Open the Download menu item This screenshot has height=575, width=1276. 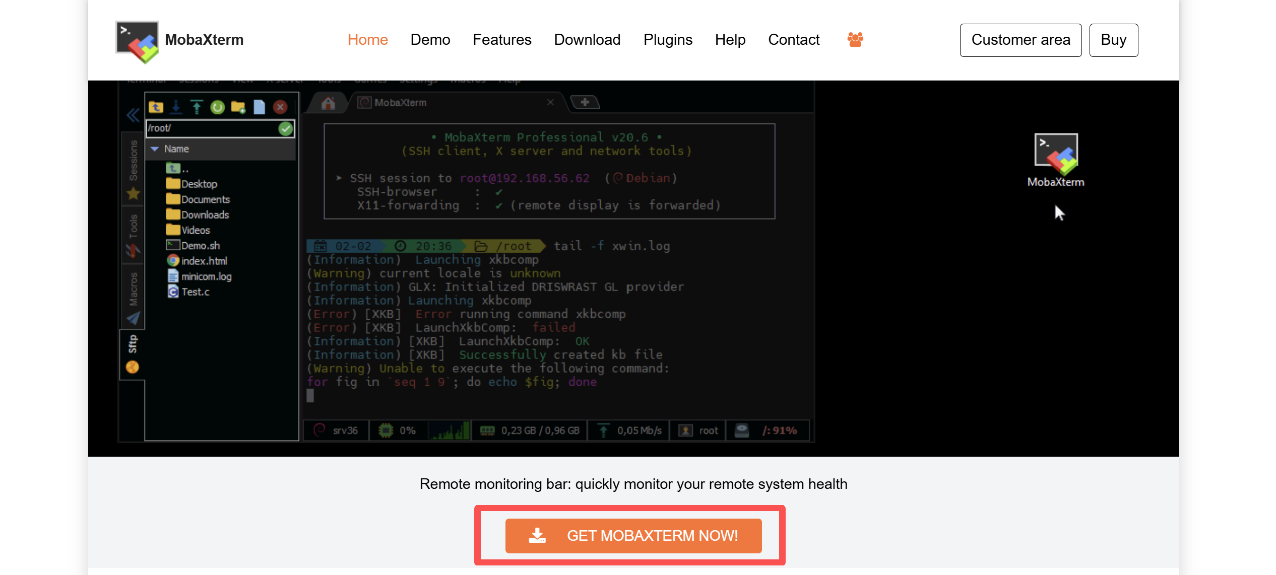(587, 40)
